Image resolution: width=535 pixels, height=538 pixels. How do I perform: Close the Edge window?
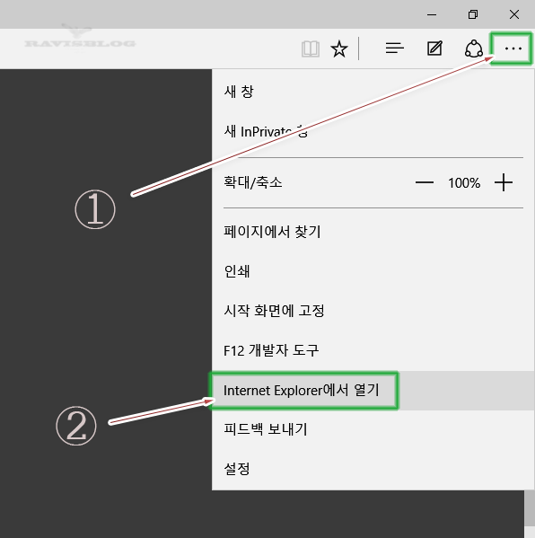pyautogui.click(x=514, y=14)
